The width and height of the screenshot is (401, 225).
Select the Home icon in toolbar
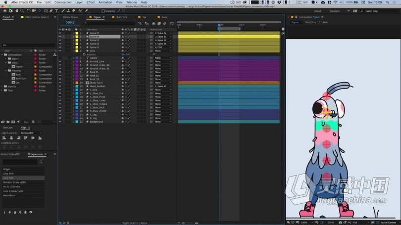(x=5, y=11)
